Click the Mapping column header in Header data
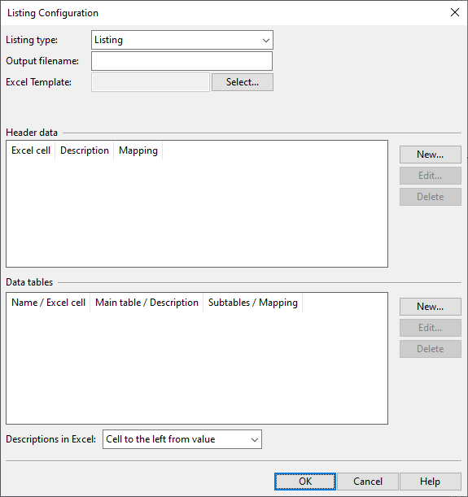The height and width of the screenshot is (497, 468). 138,150
